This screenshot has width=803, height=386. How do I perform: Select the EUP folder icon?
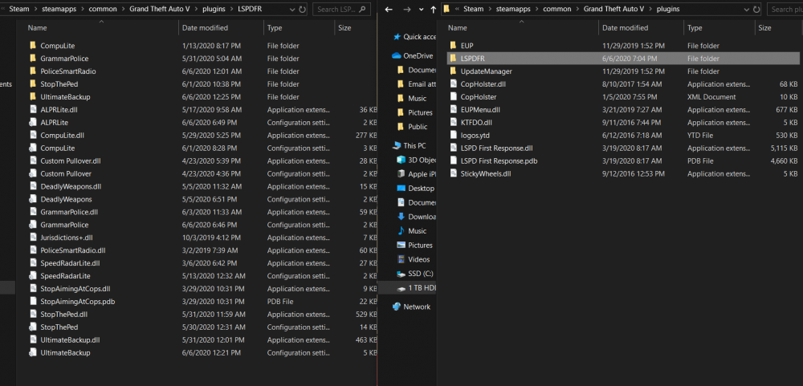(x=453, y=46)
